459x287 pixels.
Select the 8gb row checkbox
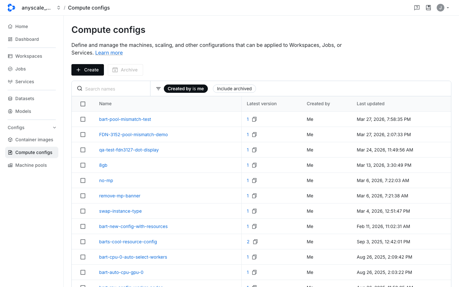pyautogui.click(x=83, y=165)
